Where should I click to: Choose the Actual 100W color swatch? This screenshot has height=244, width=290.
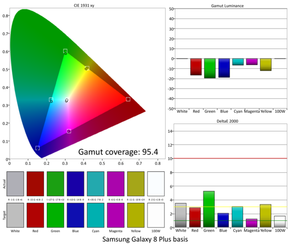(x=156, y=183)
